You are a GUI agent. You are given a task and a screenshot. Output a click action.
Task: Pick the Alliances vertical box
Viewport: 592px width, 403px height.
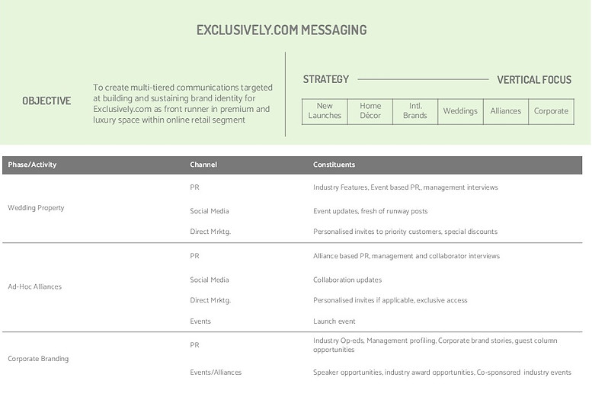tap(506, 111)
